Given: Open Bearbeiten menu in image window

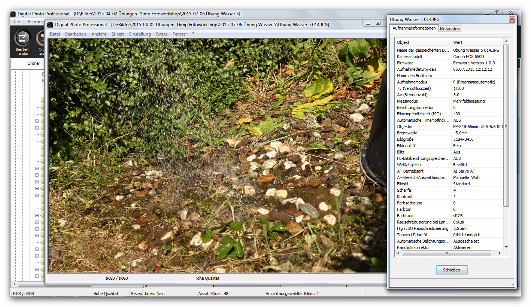Looking at the screenshot, I should (76, 34).
